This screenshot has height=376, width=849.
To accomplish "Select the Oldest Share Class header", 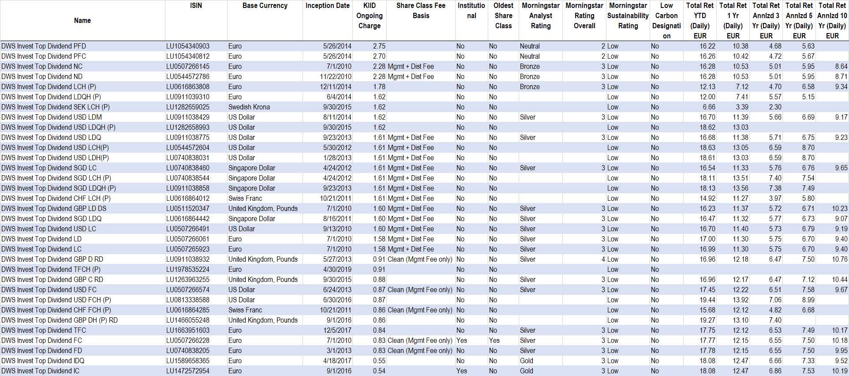I will [x=503, y=15].
